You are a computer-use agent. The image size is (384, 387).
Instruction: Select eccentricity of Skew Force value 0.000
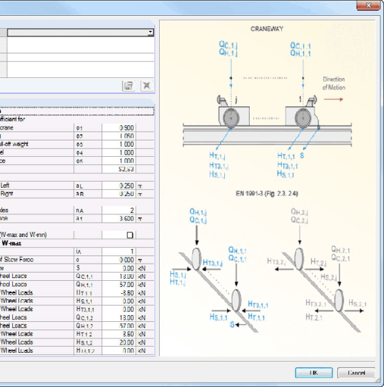[119, 260]
